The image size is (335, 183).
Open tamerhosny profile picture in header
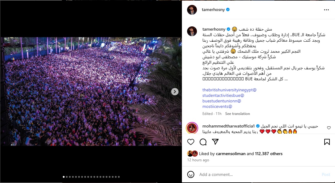point(192,10)
